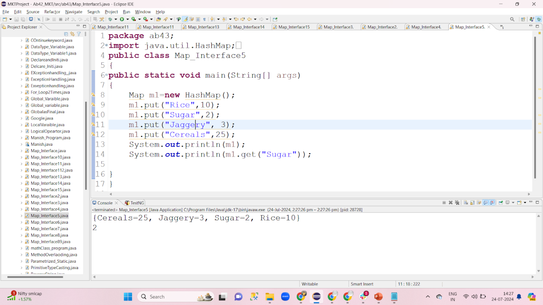Close the Map_Interface5 editor tab

tap(489, 27)
